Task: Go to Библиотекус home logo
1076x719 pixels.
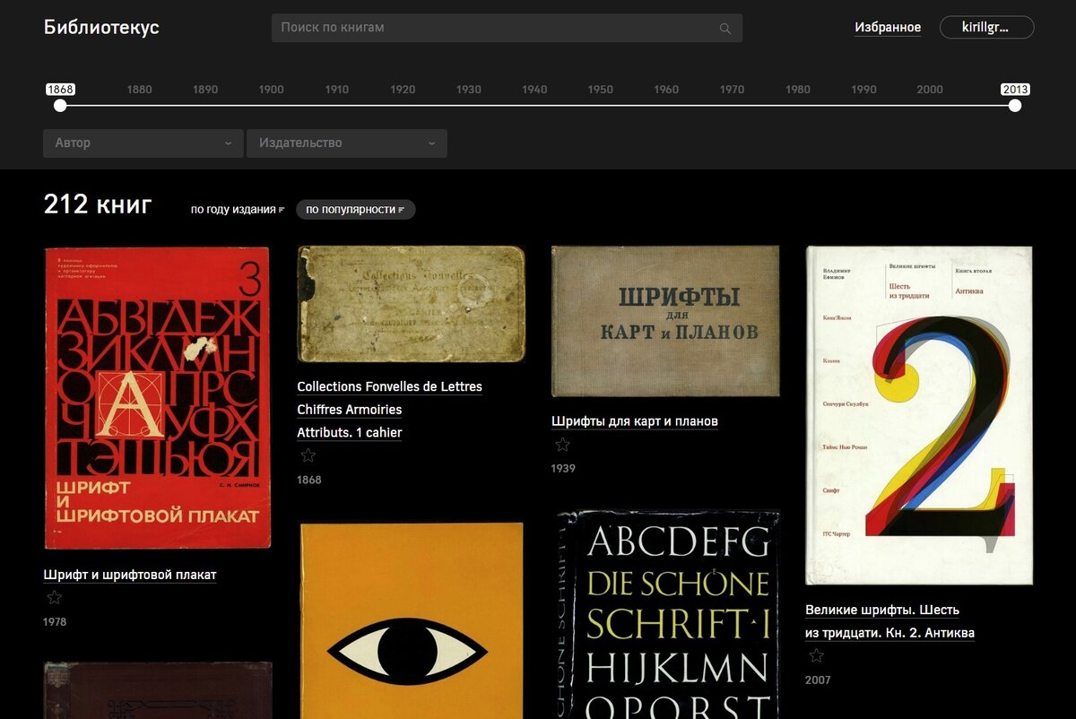Action: 101,27
